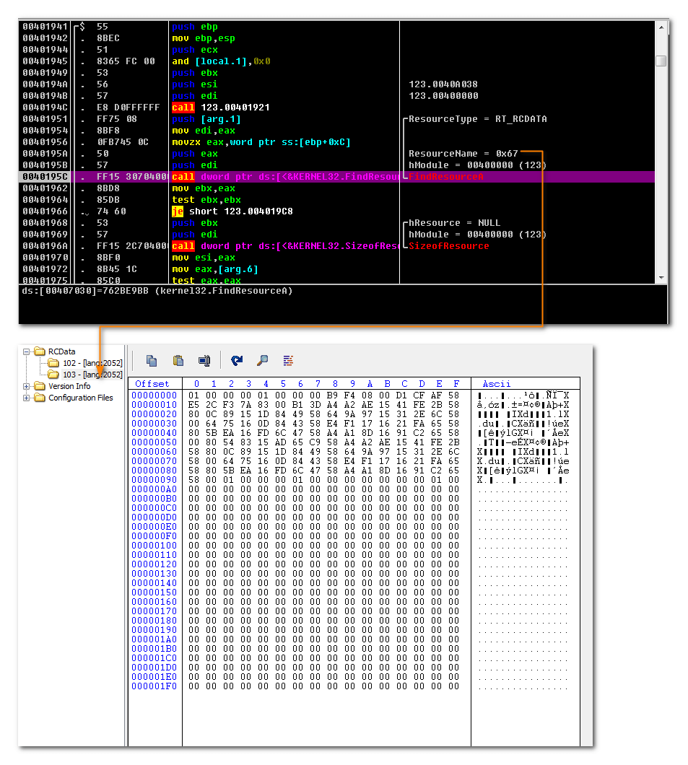Click the 'test ebx,ebx' instruction
The height and width of the screenshot is (765, 688).
(x=206, y=200)
